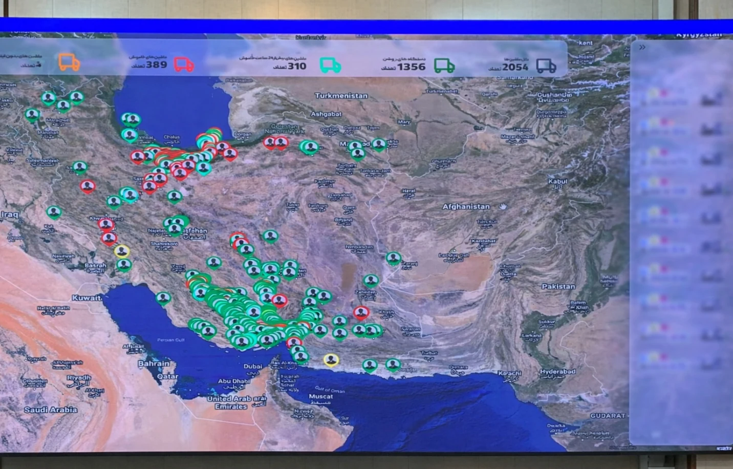The height and width of the screenshot is (469, 733).
Task: Select the green truck icon beside 1356
Action: point(444,66)
